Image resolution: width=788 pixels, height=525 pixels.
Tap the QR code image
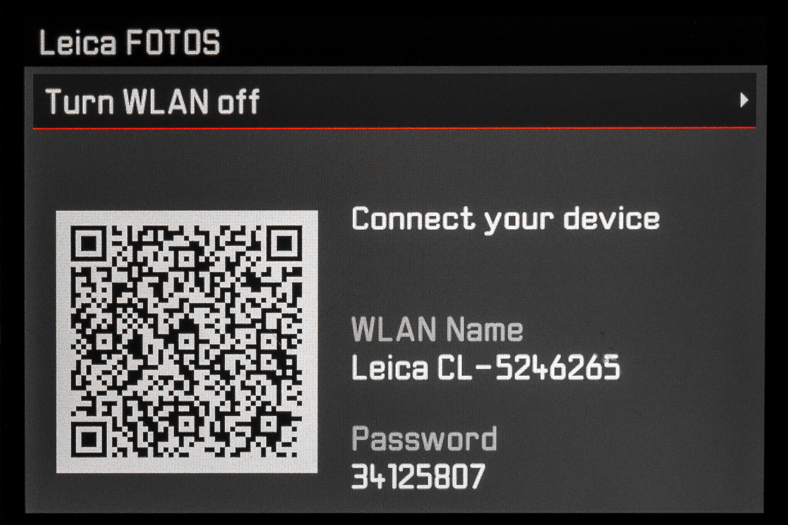tap(187, 341)
